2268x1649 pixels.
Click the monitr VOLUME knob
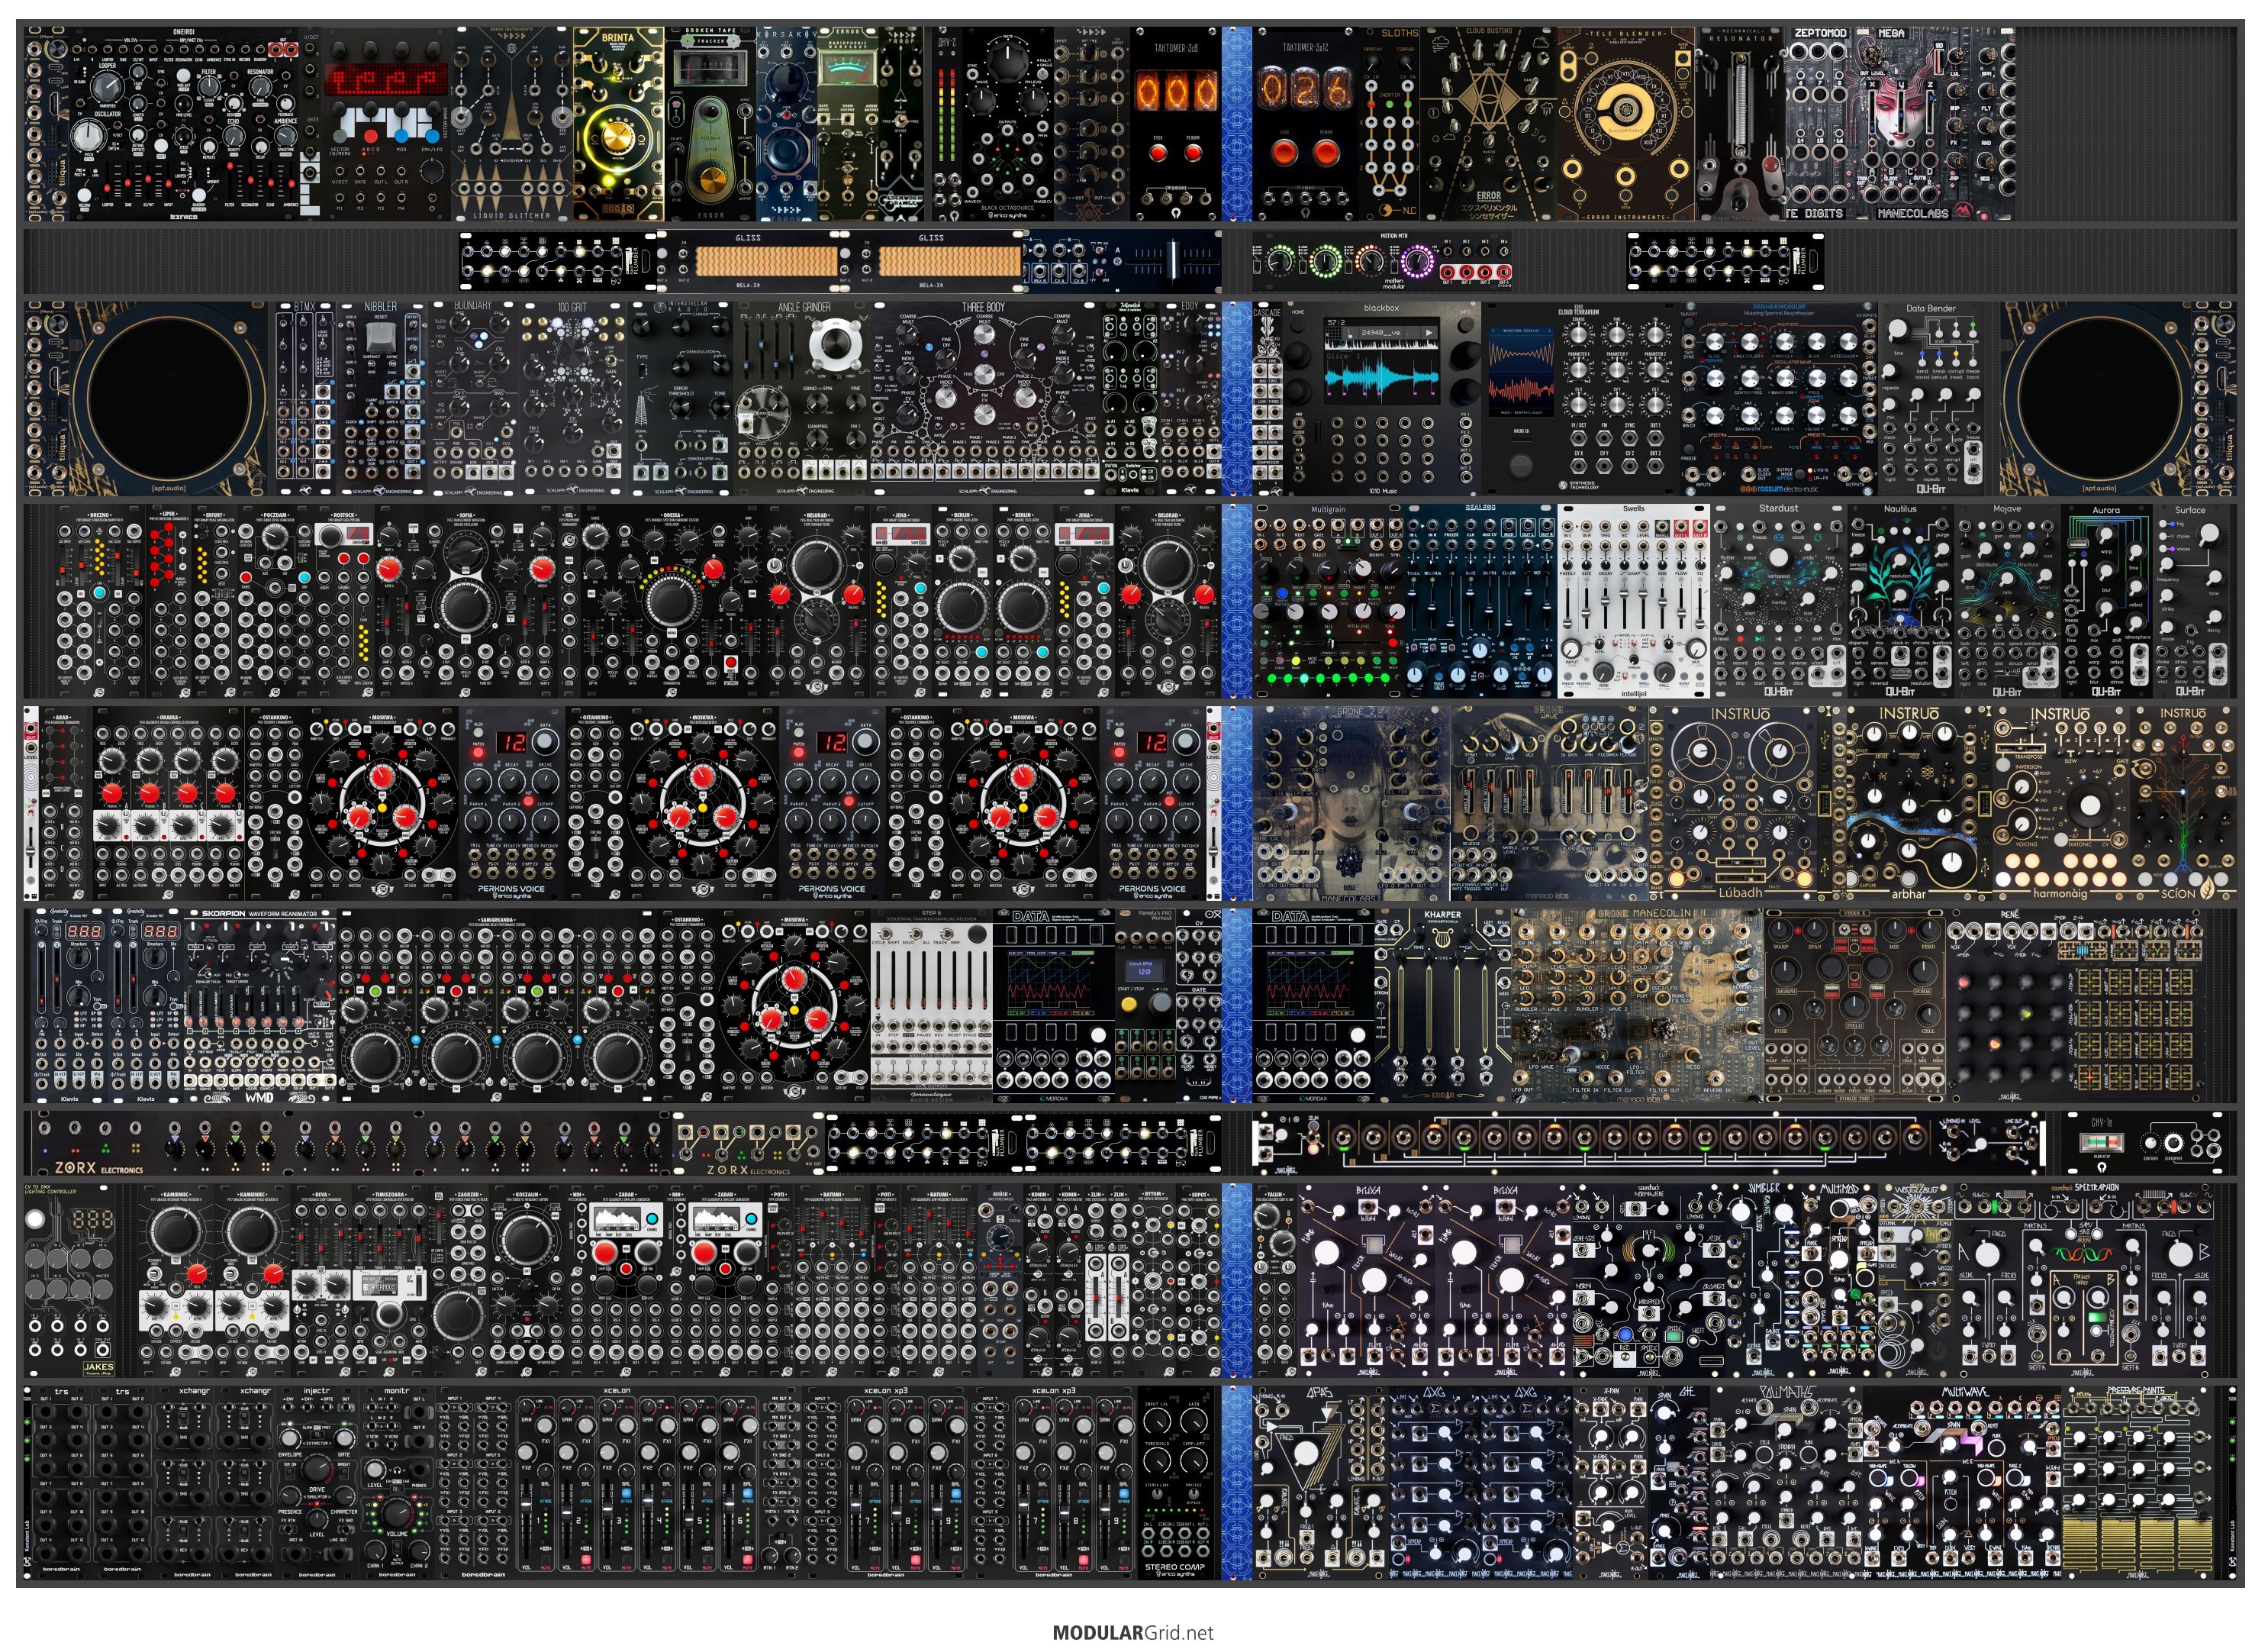[396, 1514]
